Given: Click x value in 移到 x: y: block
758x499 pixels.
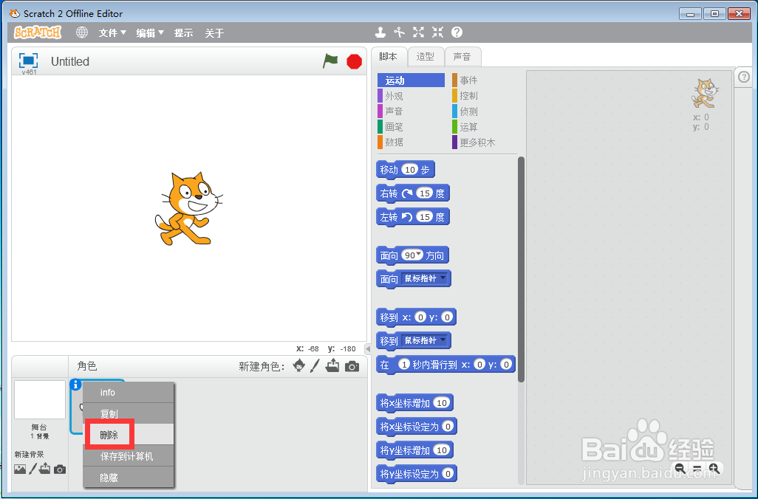Looking at the screenshot, I should coord(420,317).
